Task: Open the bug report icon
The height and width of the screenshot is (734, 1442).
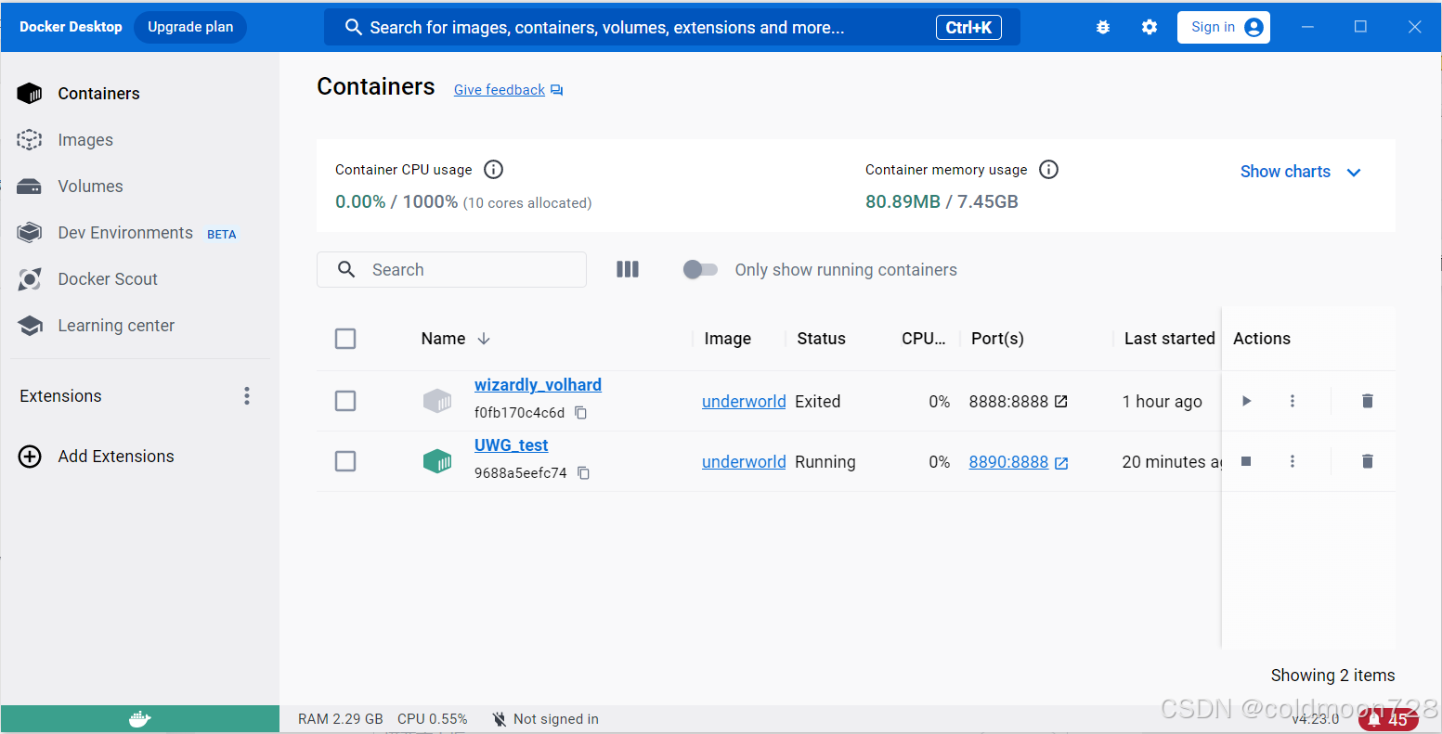Action: click(1103, 27)
